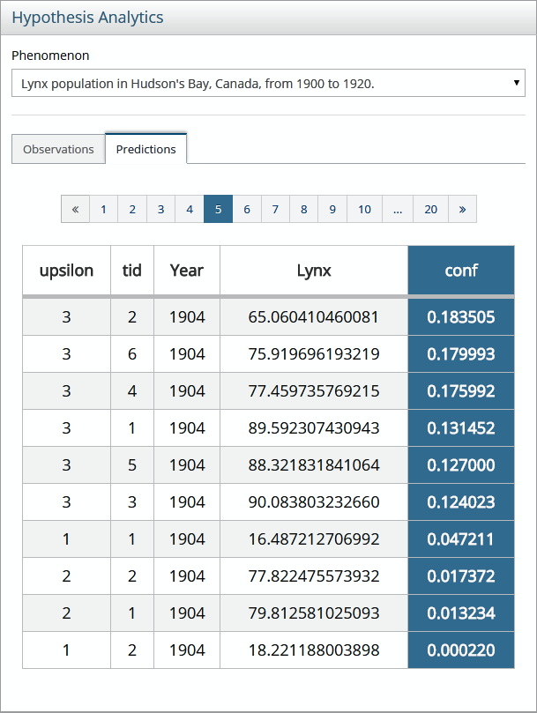Open the Phenomenon dropdown
Viewport: 537px width, 713px height.
click(268, 84)
